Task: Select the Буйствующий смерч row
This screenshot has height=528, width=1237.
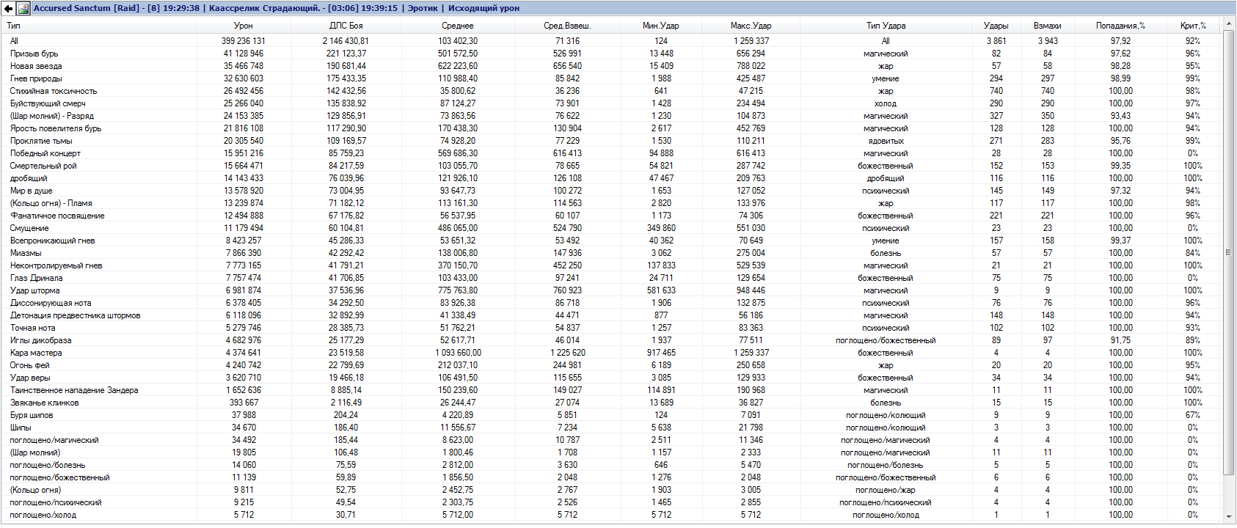Action: coord(612,103)
